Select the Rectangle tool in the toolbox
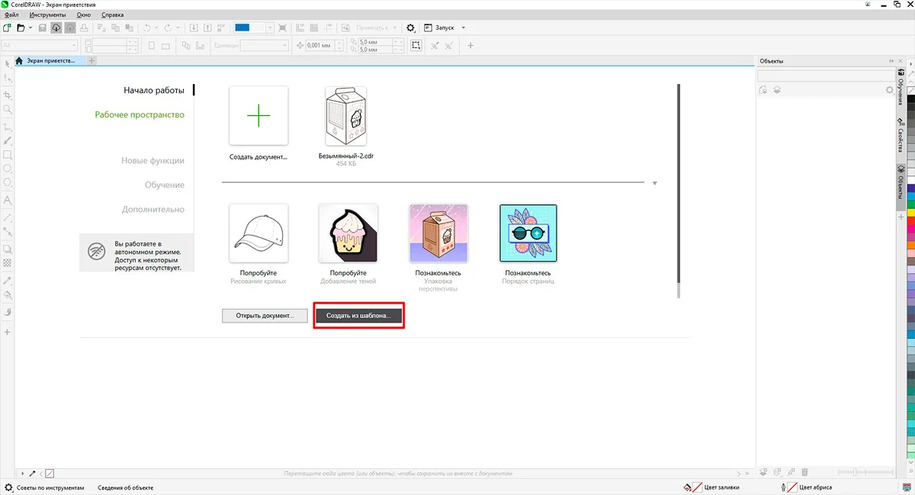Viewport: 915px width, 495px height. click(8, 155)
